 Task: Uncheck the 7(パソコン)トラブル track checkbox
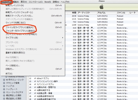pyautogui.click(x=35, y=84)
